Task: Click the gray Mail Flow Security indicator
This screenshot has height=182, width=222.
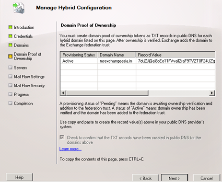Action: pos(11,85)
